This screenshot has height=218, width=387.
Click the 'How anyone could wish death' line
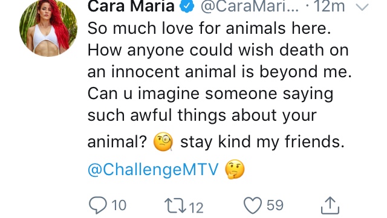coord(218,50)
